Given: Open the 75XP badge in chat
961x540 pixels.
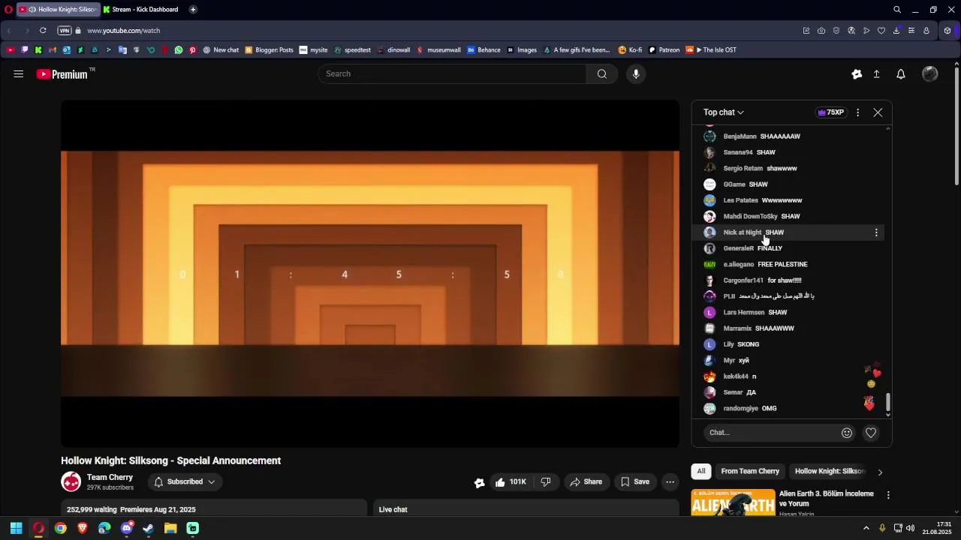Looking at the screenshot, I should (x=831, y=112).
